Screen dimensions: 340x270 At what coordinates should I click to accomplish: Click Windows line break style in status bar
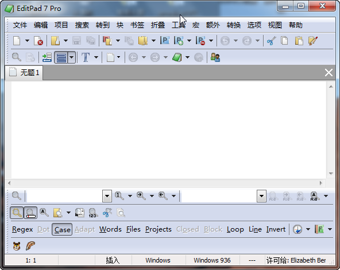pos(158,260)
